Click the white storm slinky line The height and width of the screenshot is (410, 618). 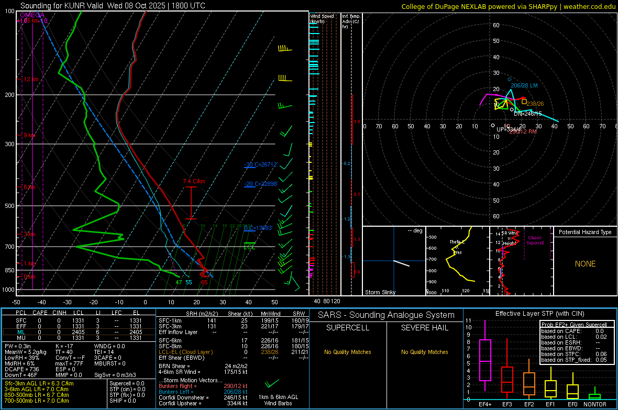[x=402, y=263]
